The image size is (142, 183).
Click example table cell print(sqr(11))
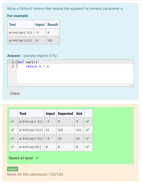pos(20,40)
